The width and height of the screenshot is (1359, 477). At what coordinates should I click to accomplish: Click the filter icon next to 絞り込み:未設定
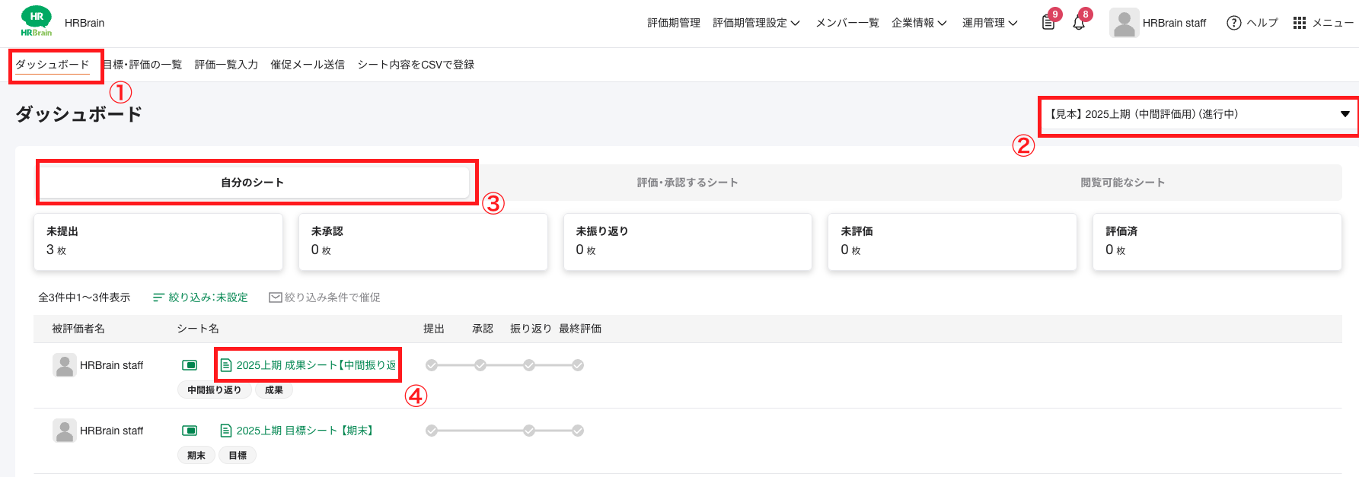click(158, 297)
